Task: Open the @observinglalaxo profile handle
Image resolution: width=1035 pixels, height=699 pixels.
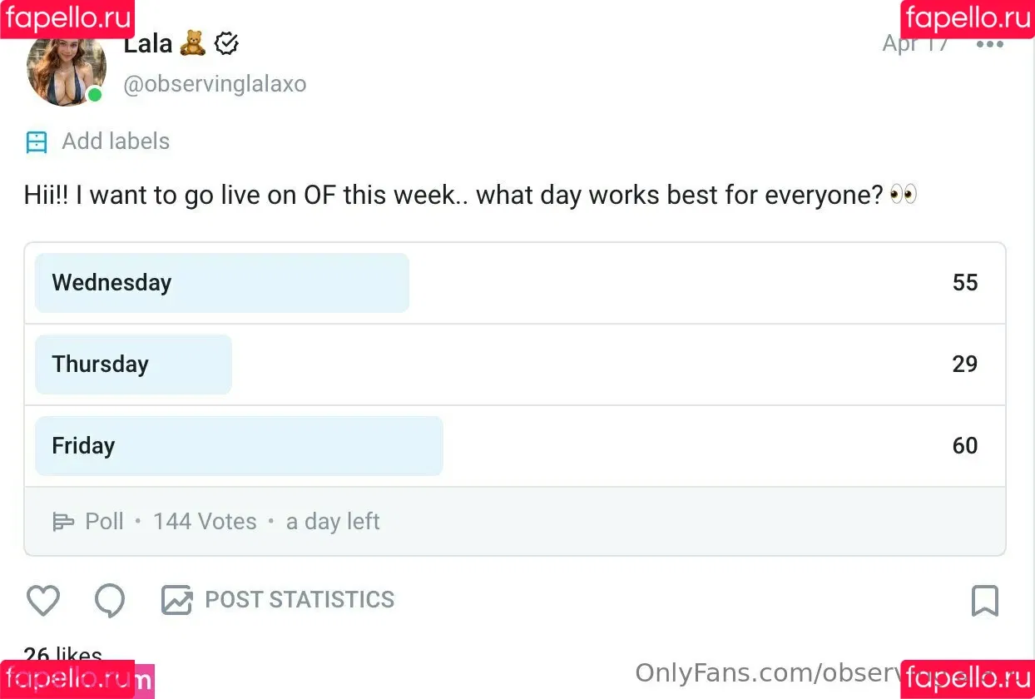Action: (x=215, y=84)
